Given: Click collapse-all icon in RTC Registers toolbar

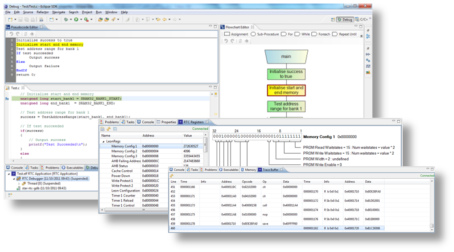Looking at the screenshot, I should pos(115,129).
